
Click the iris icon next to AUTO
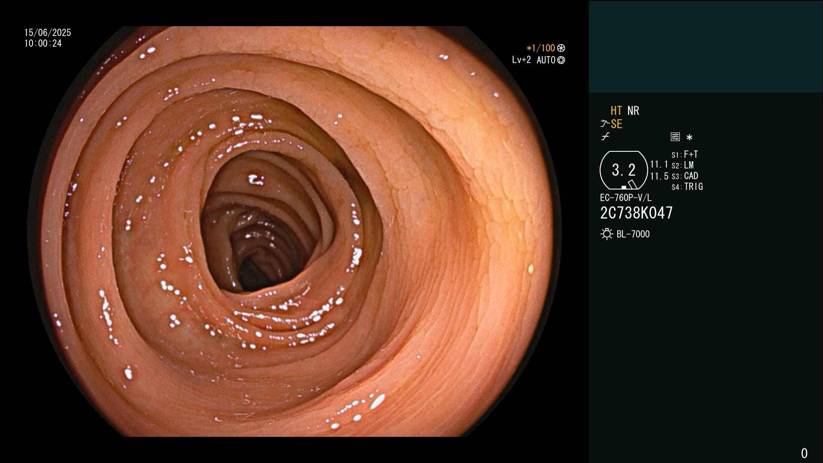pos(561,60)
